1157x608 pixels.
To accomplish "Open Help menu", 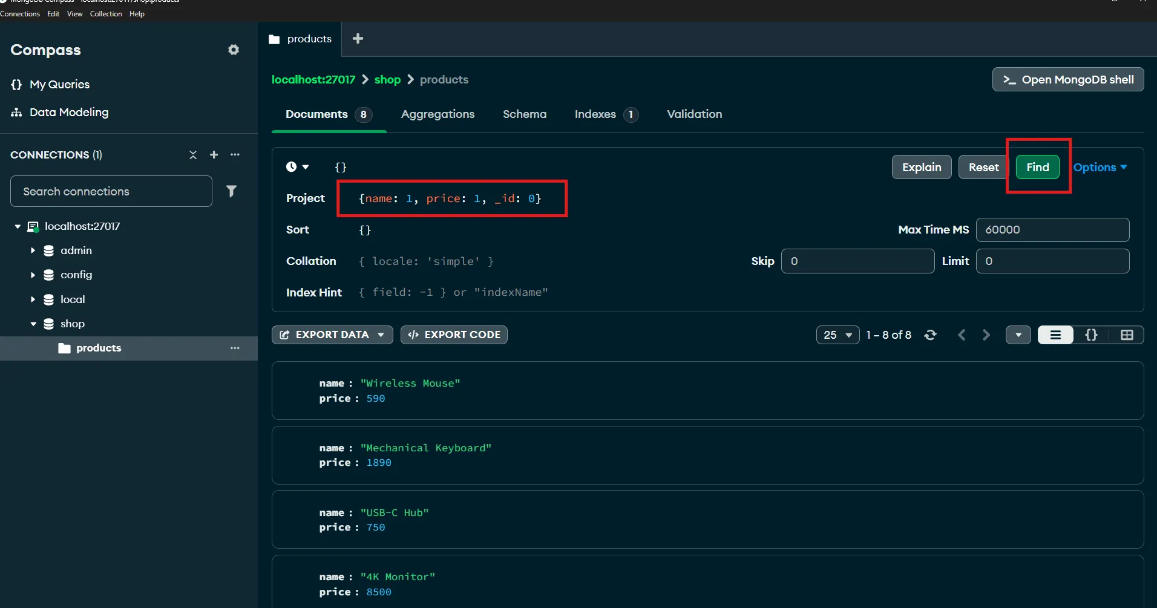I will click(x=137, y=14).
